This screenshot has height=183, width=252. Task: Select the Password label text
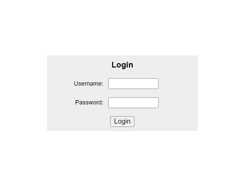coord(89,102)
